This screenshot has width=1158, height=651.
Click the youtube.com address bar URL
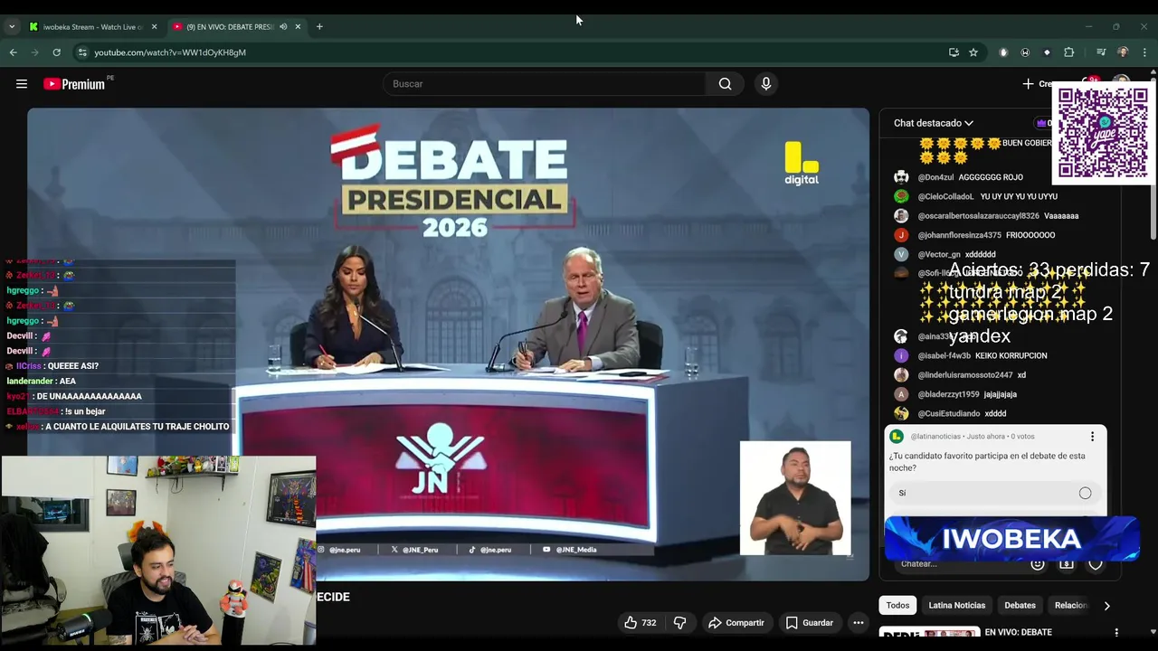tap(170, 52)
